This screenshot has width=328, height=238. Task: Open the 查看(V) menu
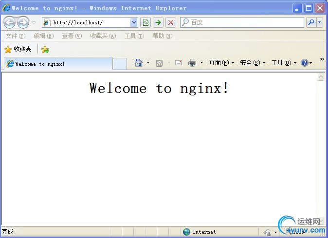(72, 36)
